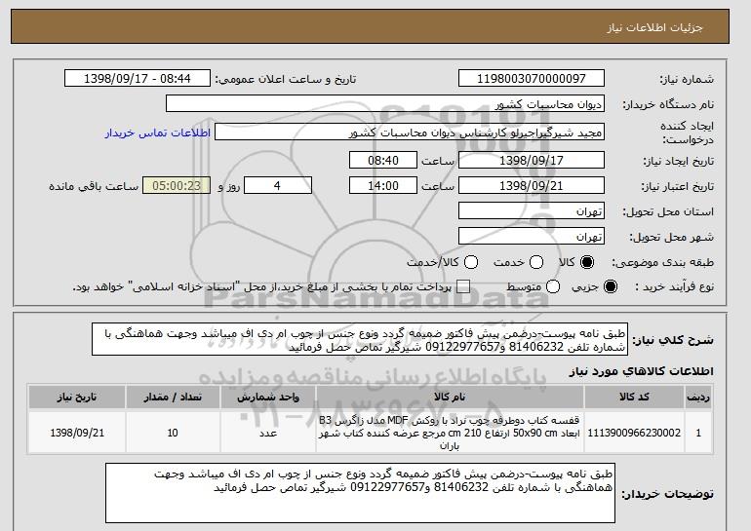This screenshot has width=751, height=531.
Task: Select the کالا/خدمت radio button
Action: tap(471, 262)
